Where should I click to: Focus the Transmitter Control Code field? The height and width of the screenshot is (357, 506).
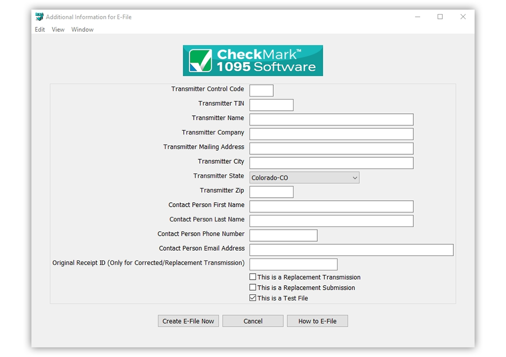[262, 91]
